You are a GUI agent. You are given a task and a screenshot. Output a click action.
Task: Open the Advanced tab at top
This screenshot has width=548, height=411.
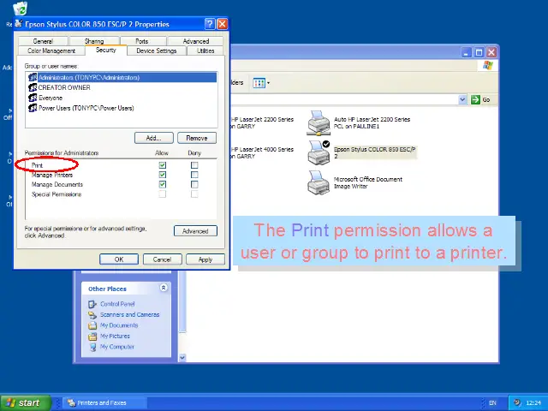[196, 41]
